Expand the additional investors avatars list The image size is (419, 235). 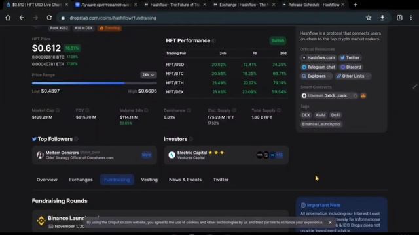pos(279,155)
